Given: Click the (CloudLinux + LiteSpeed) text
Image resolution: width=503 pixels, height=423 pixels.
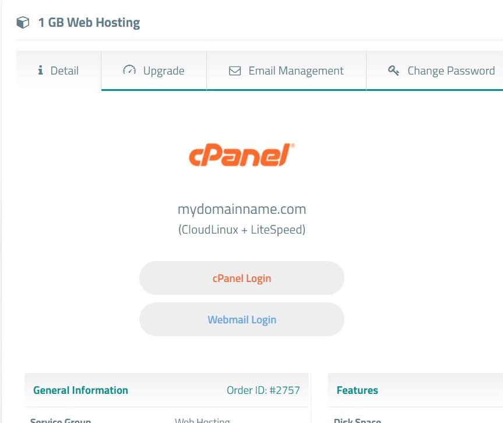Looking at the screenshot, I should 242,230.
